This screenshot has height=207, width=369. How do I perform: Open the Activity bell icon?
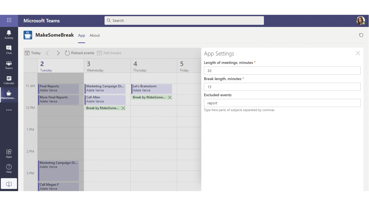pos(9,34)
